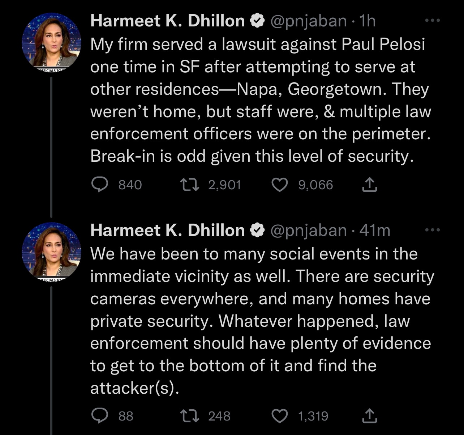Image resolution: width=464 pixels, height=435 pixels.
Task: Open the more options menu on the second tweet
Action: click(433, 229)
